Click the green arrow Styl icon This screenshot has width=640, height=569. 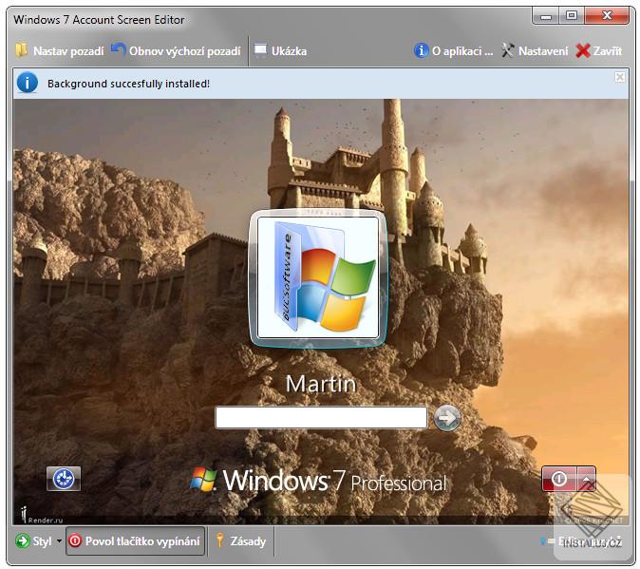[x=23, y=541]
